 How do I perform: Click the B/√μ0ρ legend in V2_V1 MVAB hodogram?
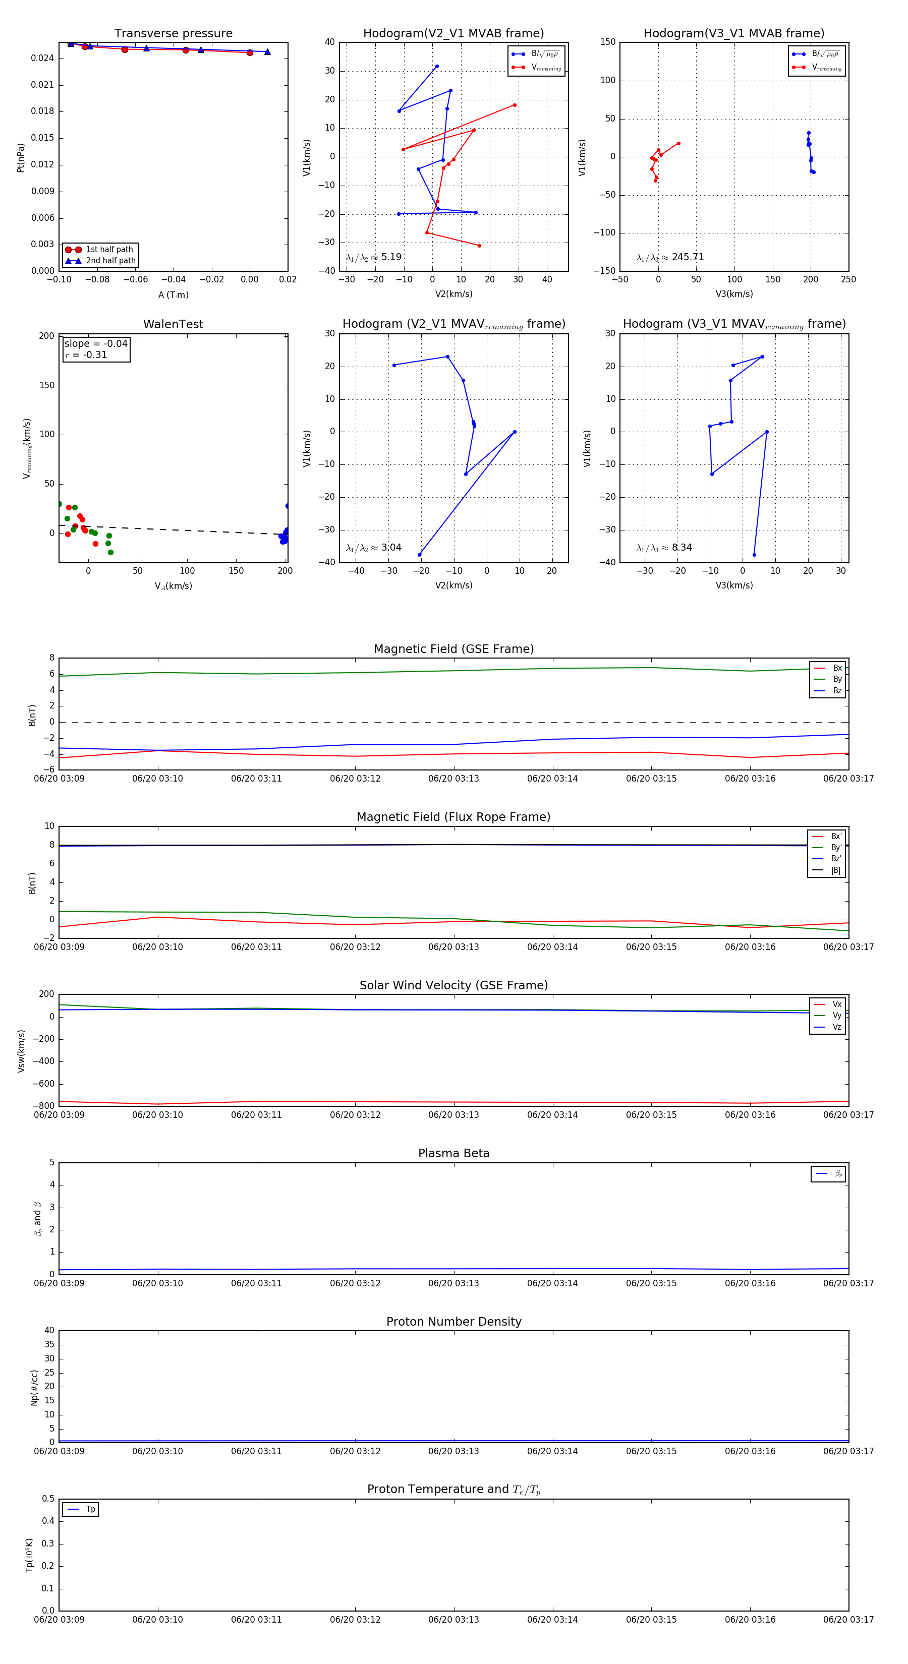pyautogui.click(x=536, y=53)
